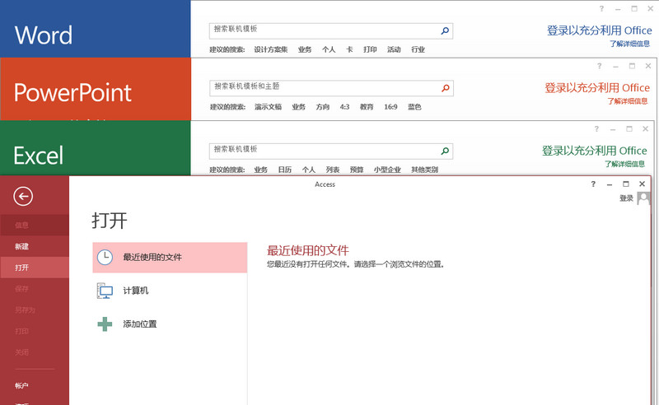The image size is (659, 405).
Task: Open Help via question mark in PowerPoint window
Action: tap(600, 66)
